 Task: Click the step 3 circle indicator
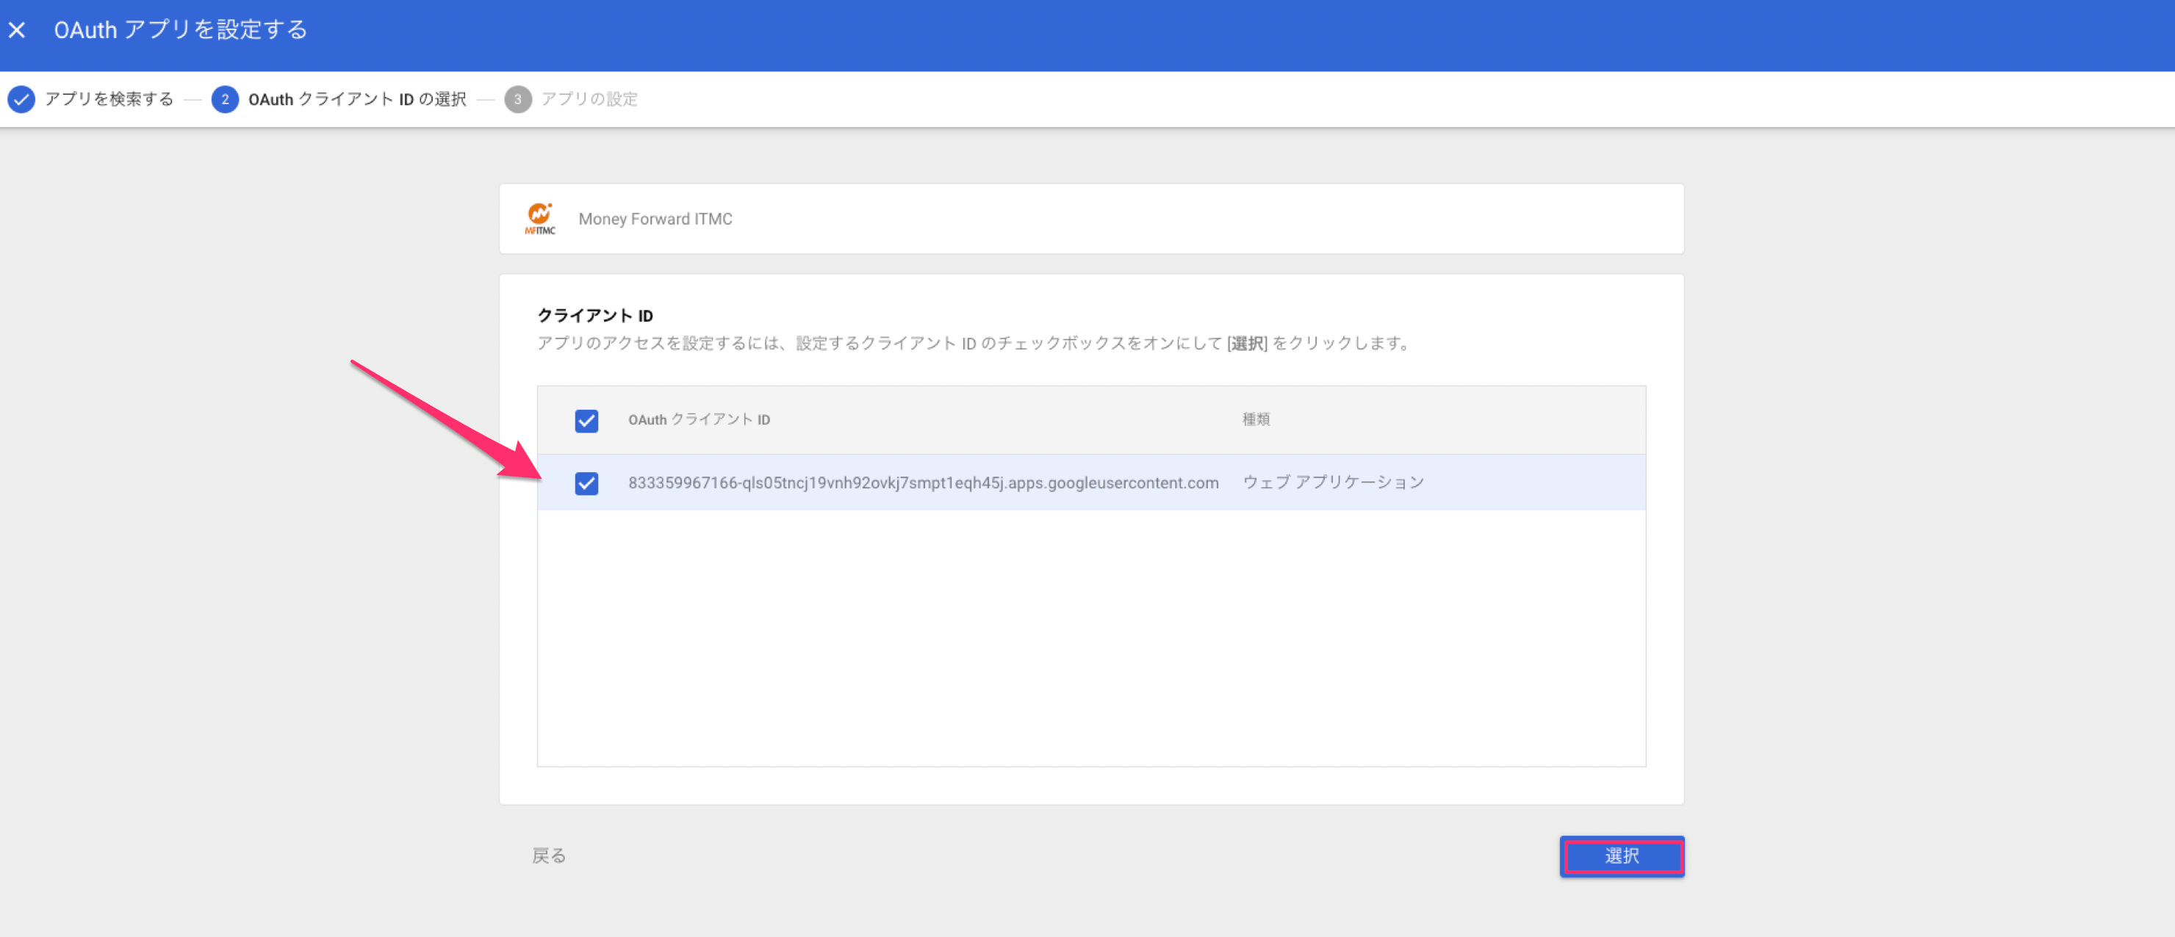tap(517, 100)
